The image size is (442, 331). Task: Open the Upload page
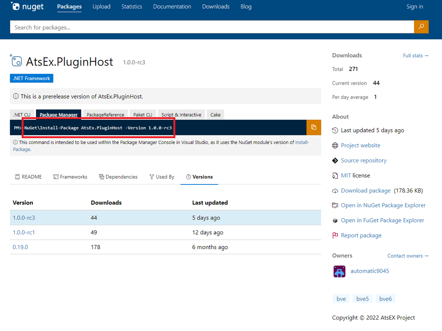click(101, 7)
